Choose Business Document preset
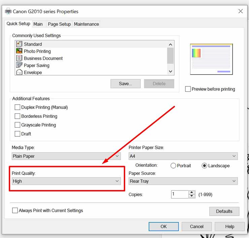Viewport: 249px width, 238px height. point(91,58)
